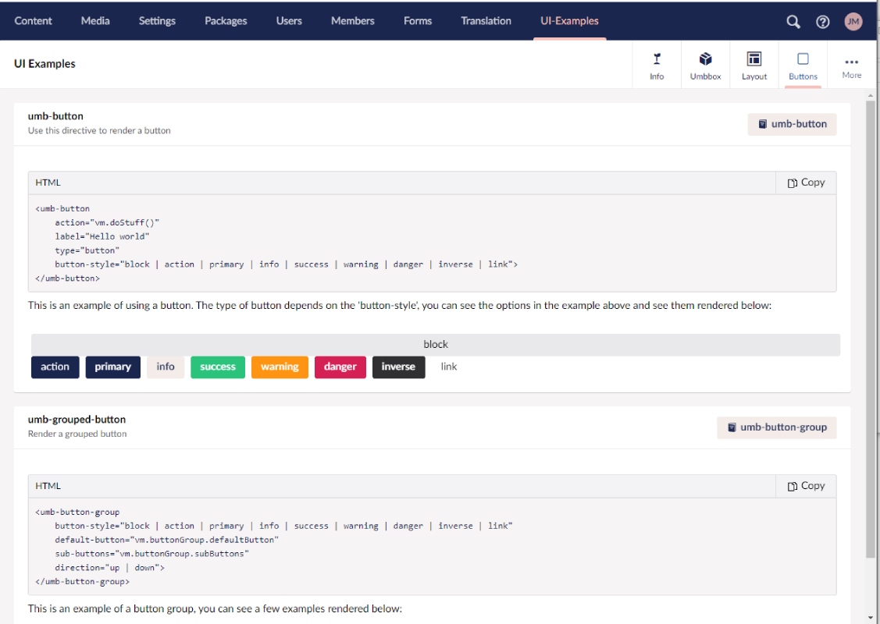
Task: Click the orange warning button
Action: tap(280, 367)
